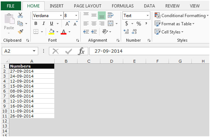Image resolution: width=210 pixels, height=137 pixels.
Task: Align text left
Action: 86,23
